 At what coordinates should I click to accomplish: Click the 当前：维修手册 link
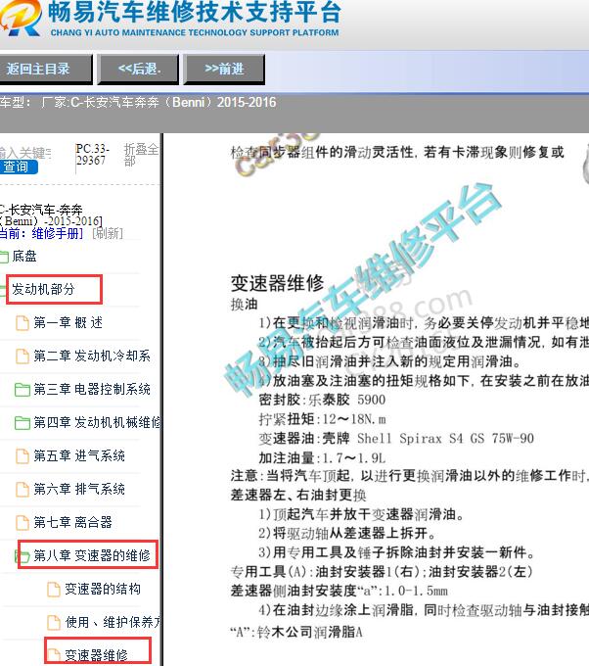click(41, 233)
